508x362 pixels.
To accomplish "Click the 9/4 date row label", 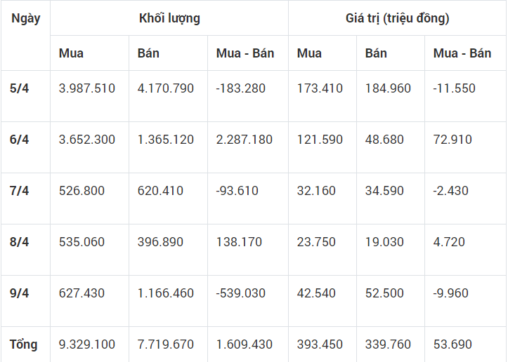I will coord(19,293).
